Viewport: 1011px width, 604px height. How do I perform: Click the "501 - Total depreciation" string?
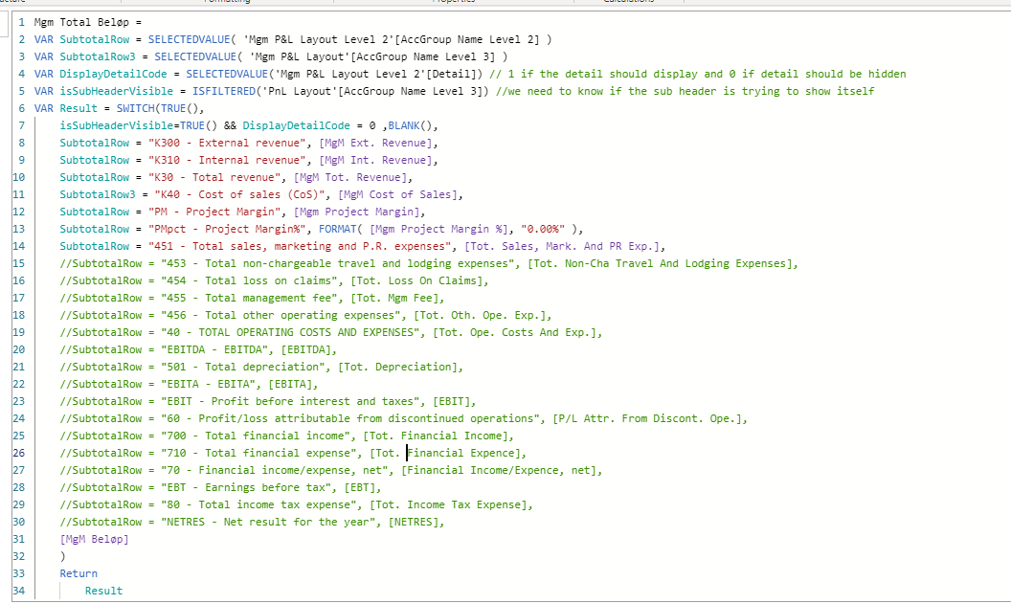point(242,367)
